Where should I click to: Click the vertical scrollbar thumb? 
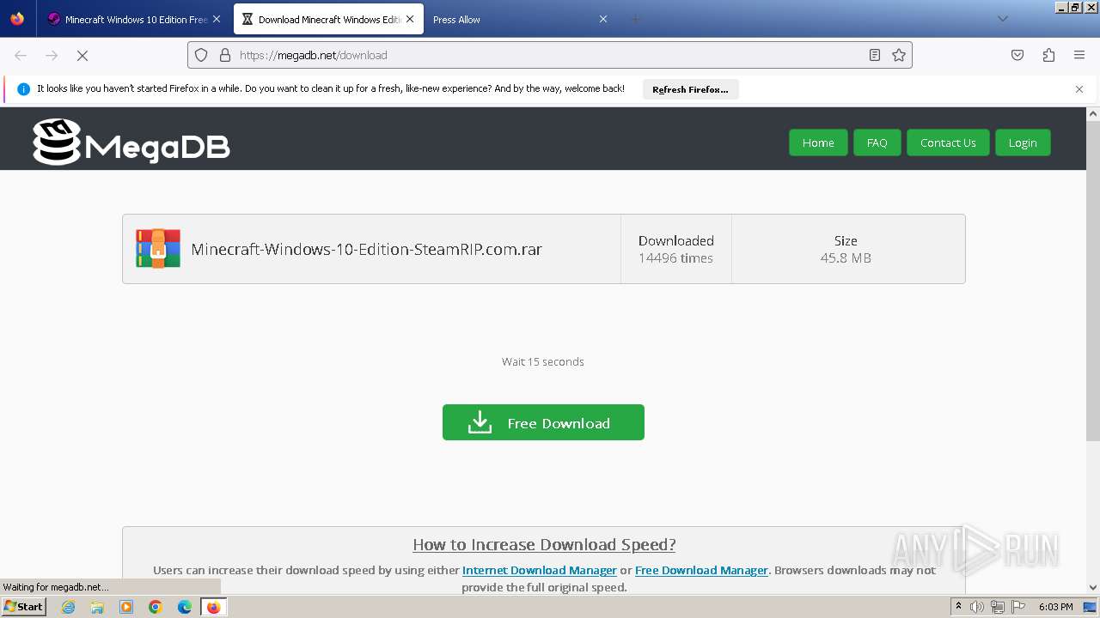pyautogui.click(x=1093, y=282)
